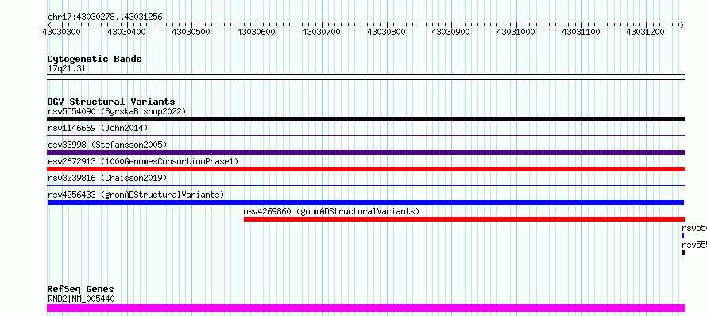Click ruler position 43031000
This screenshot has height=316, width=707.
point(516,32)
